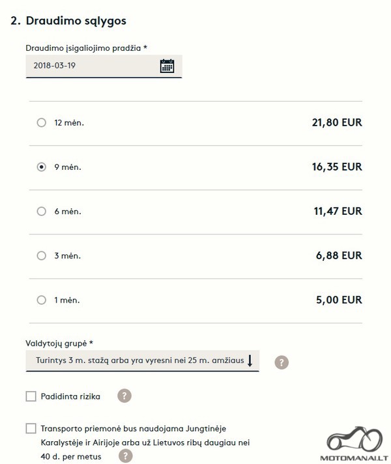Click the 11,47 EUR price
391x464 pixels.
click(338, 212)
